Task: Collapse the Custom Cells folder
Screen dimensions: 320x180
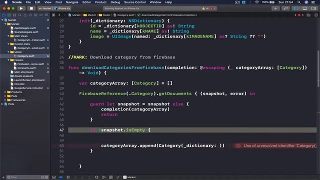Action: click(8, 44)
